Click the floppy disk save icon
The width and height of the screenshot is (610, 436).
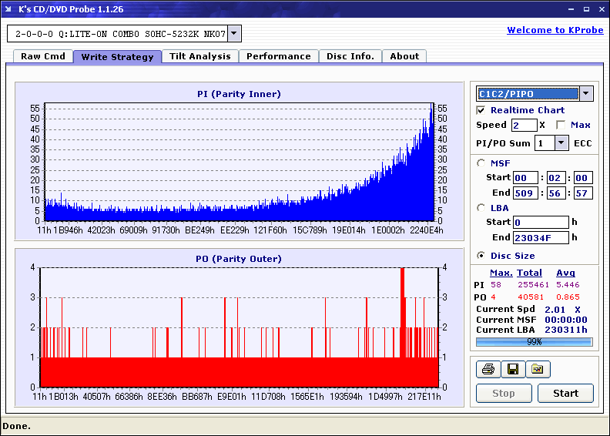tap(512, 370)
